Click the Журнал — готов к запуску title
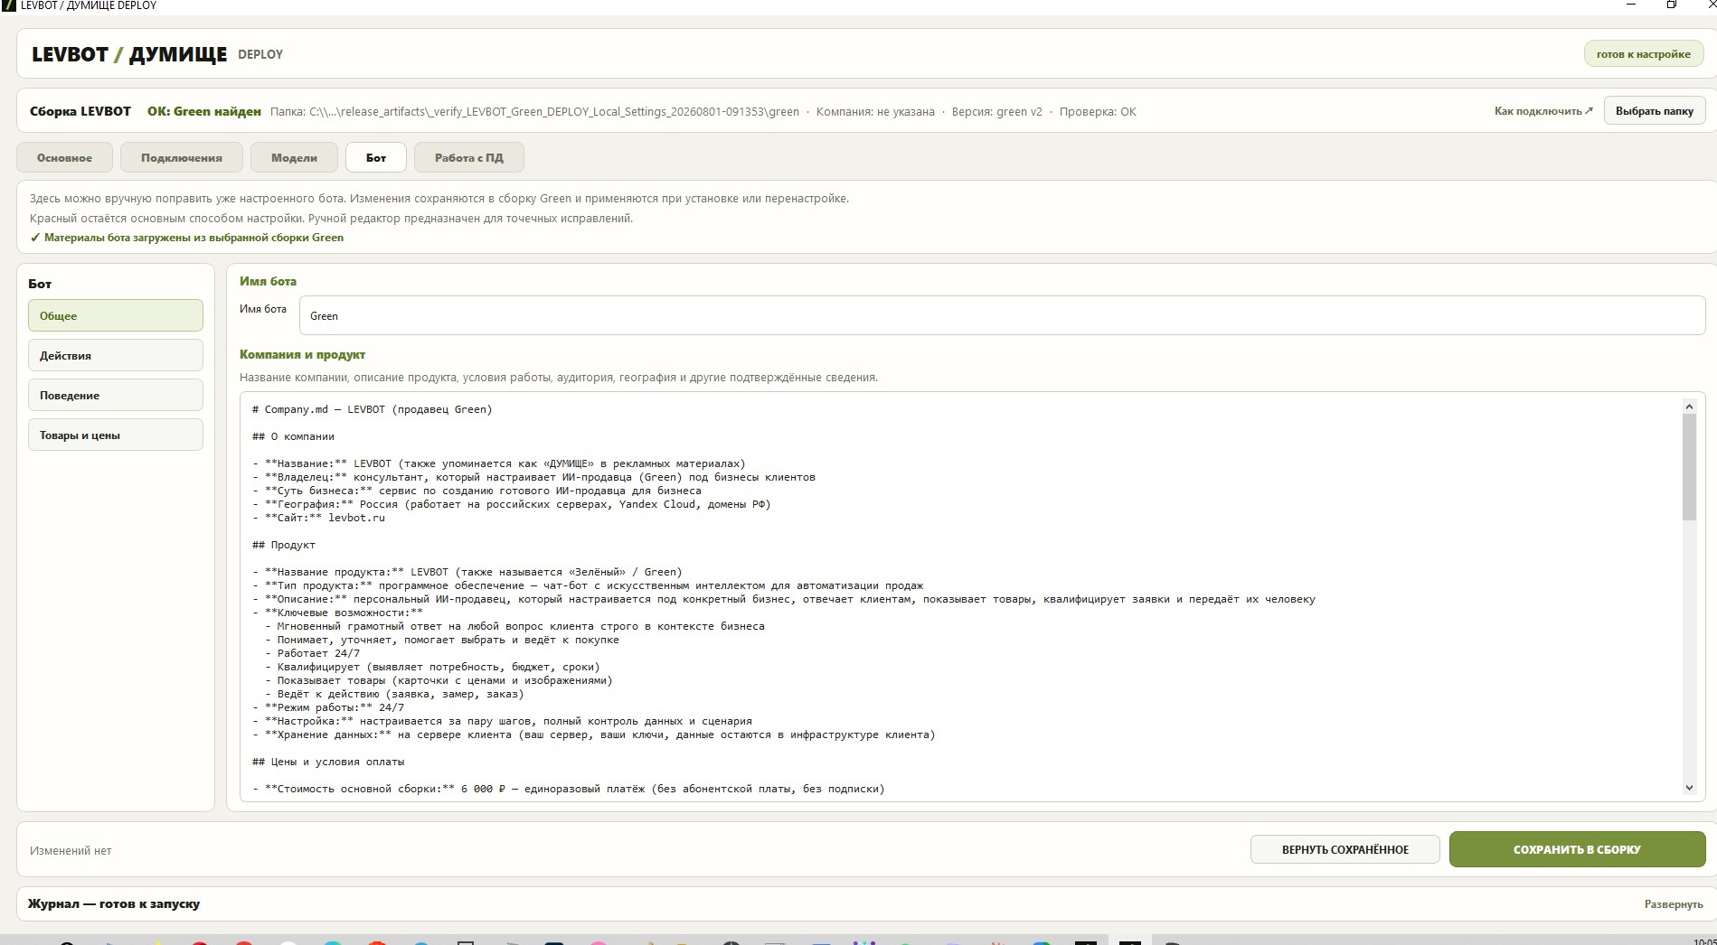This screenshot has height=945, width=1717. (114, 903)
